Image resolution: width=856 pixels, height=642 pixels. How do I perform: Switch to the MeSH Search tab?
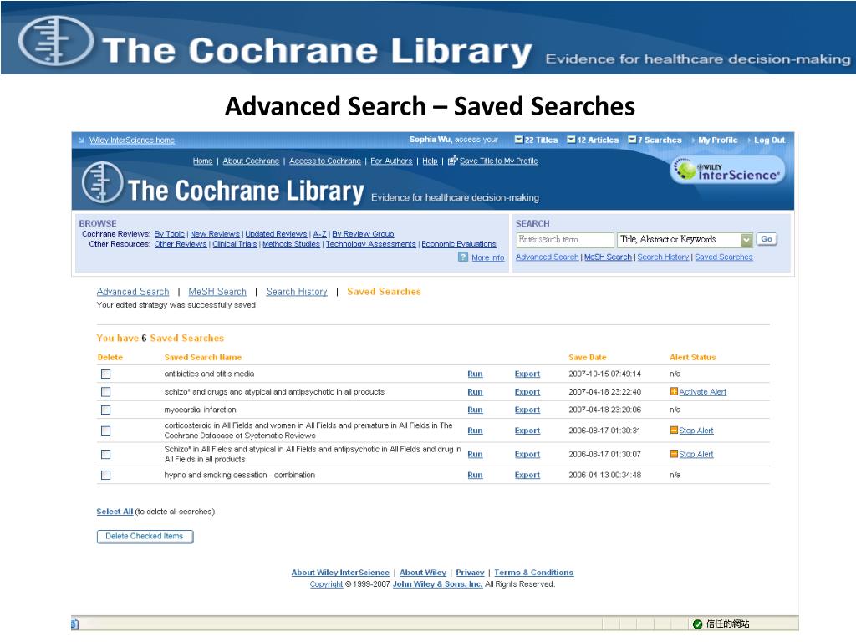pyautogui.click(x=217, y=292)
